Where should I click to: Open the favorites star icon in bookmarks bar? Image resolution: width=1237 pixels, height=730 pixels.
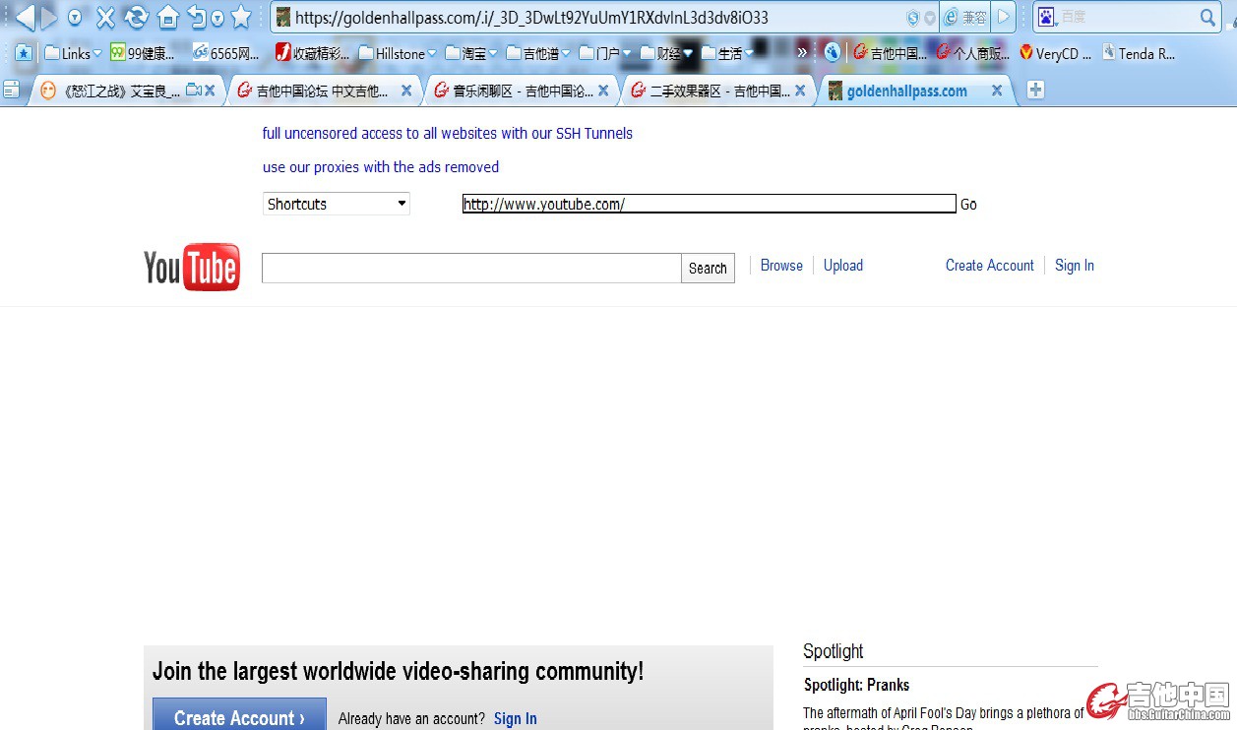[24, 53]
